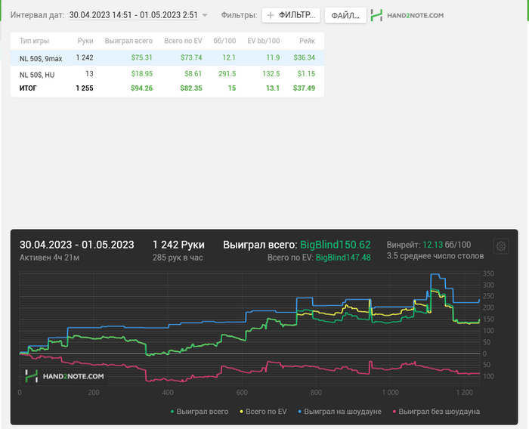
Task: Click the Винрейт 12.13 бб/100 text
Action: pos(428,245)
